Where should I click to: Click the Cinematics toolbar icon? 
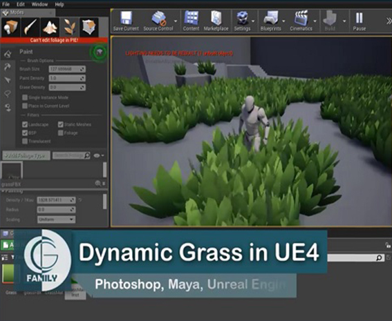[301, 21]
